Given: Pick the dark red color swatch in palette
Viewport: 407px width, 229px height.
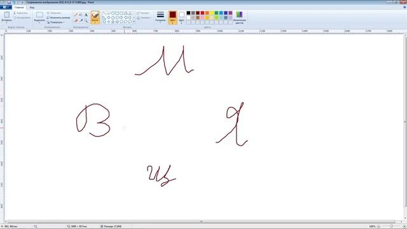Looking at the screenshot, I should (198, 13).
